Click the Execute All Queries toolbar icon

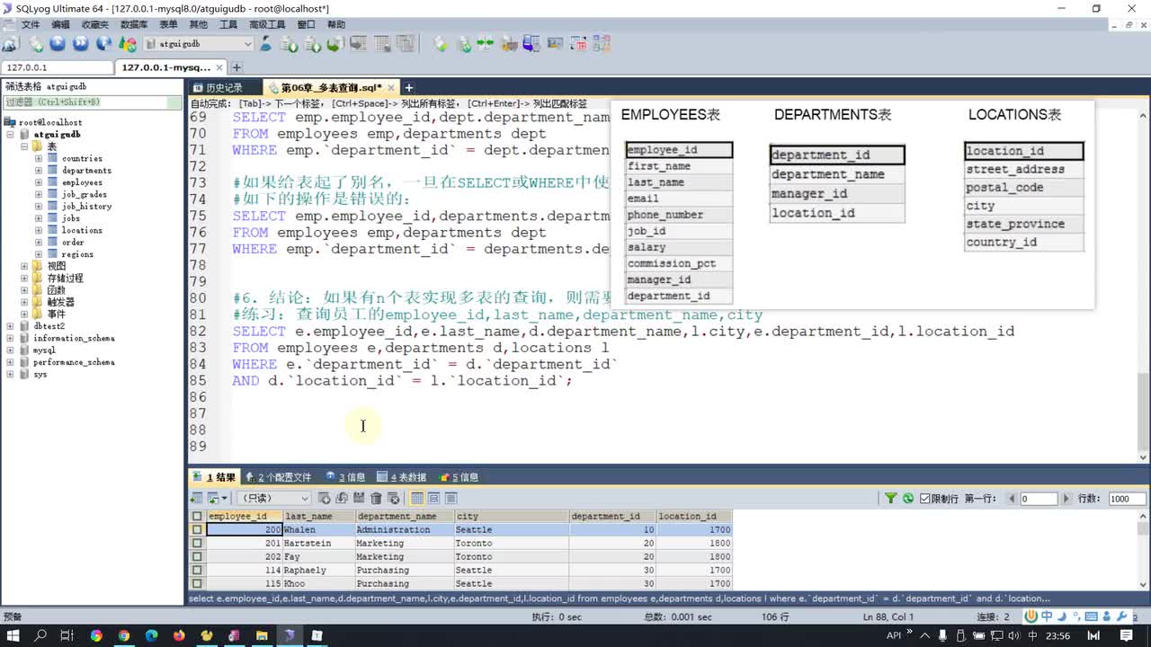pos(81,43)
